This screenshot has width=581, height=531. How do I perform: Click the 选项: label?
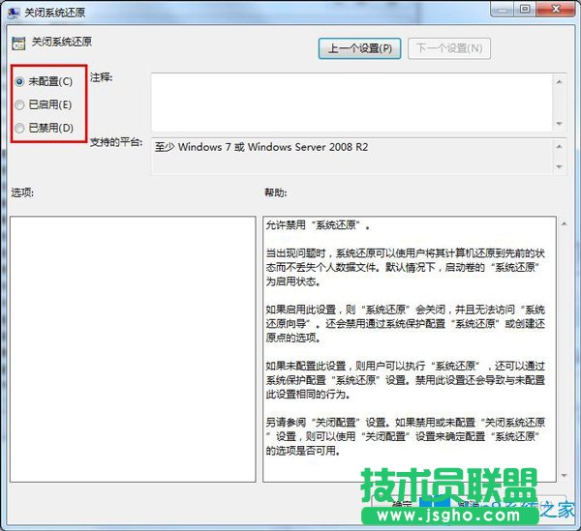(x=22, y=192)
